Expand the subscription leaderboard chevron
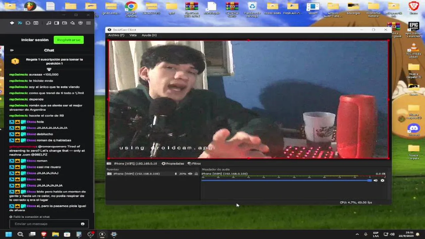425x239 pixels. click(49, 69)
